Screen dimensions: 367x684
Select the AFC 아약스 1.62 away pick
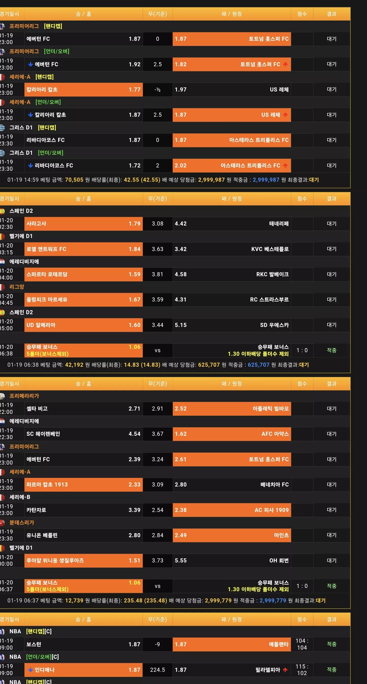(232, 434)
